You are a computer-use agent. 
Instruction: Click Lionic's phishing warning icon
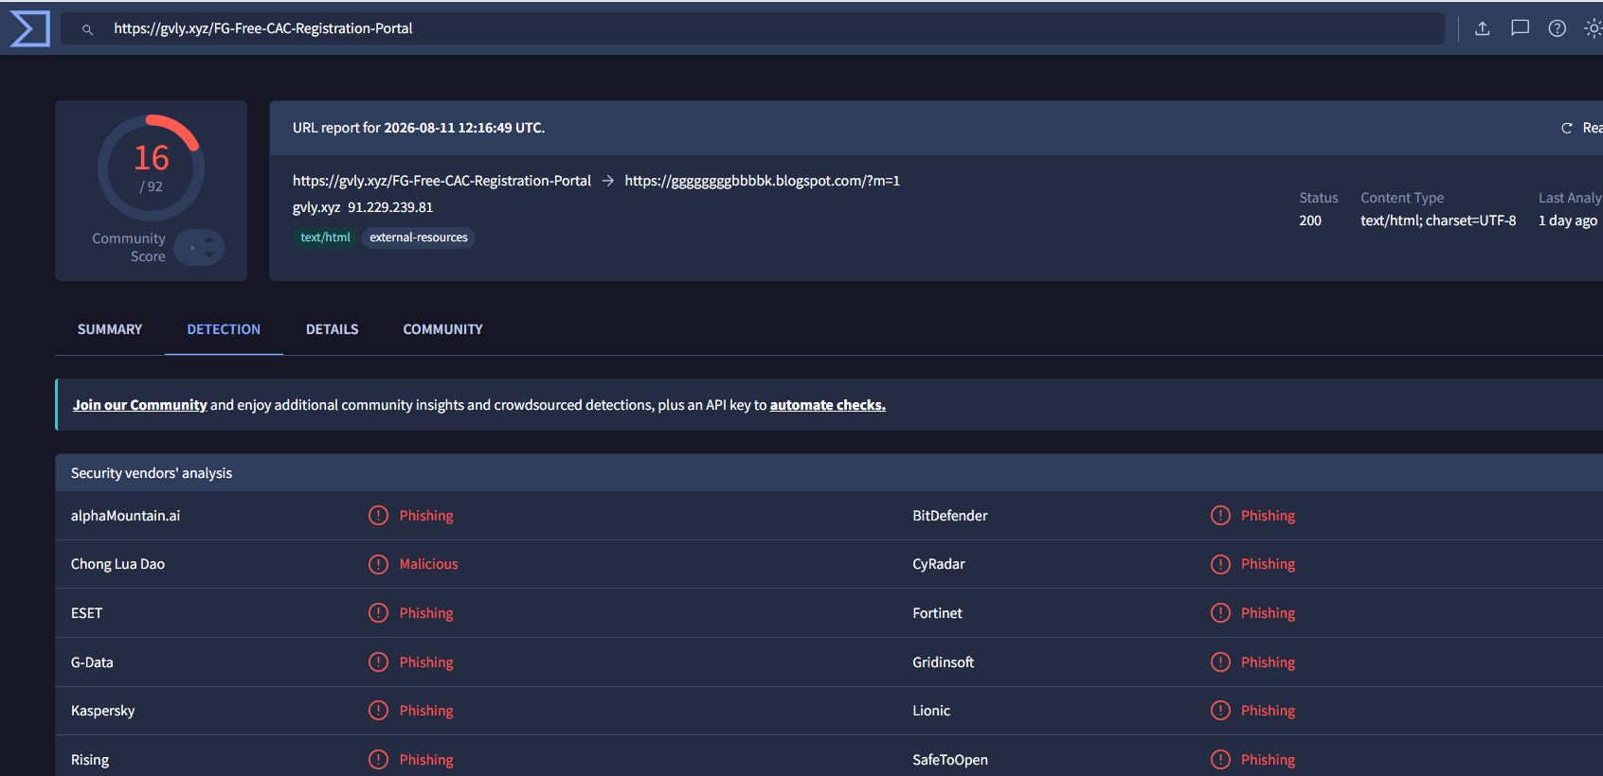click(x=1220, y=711)
